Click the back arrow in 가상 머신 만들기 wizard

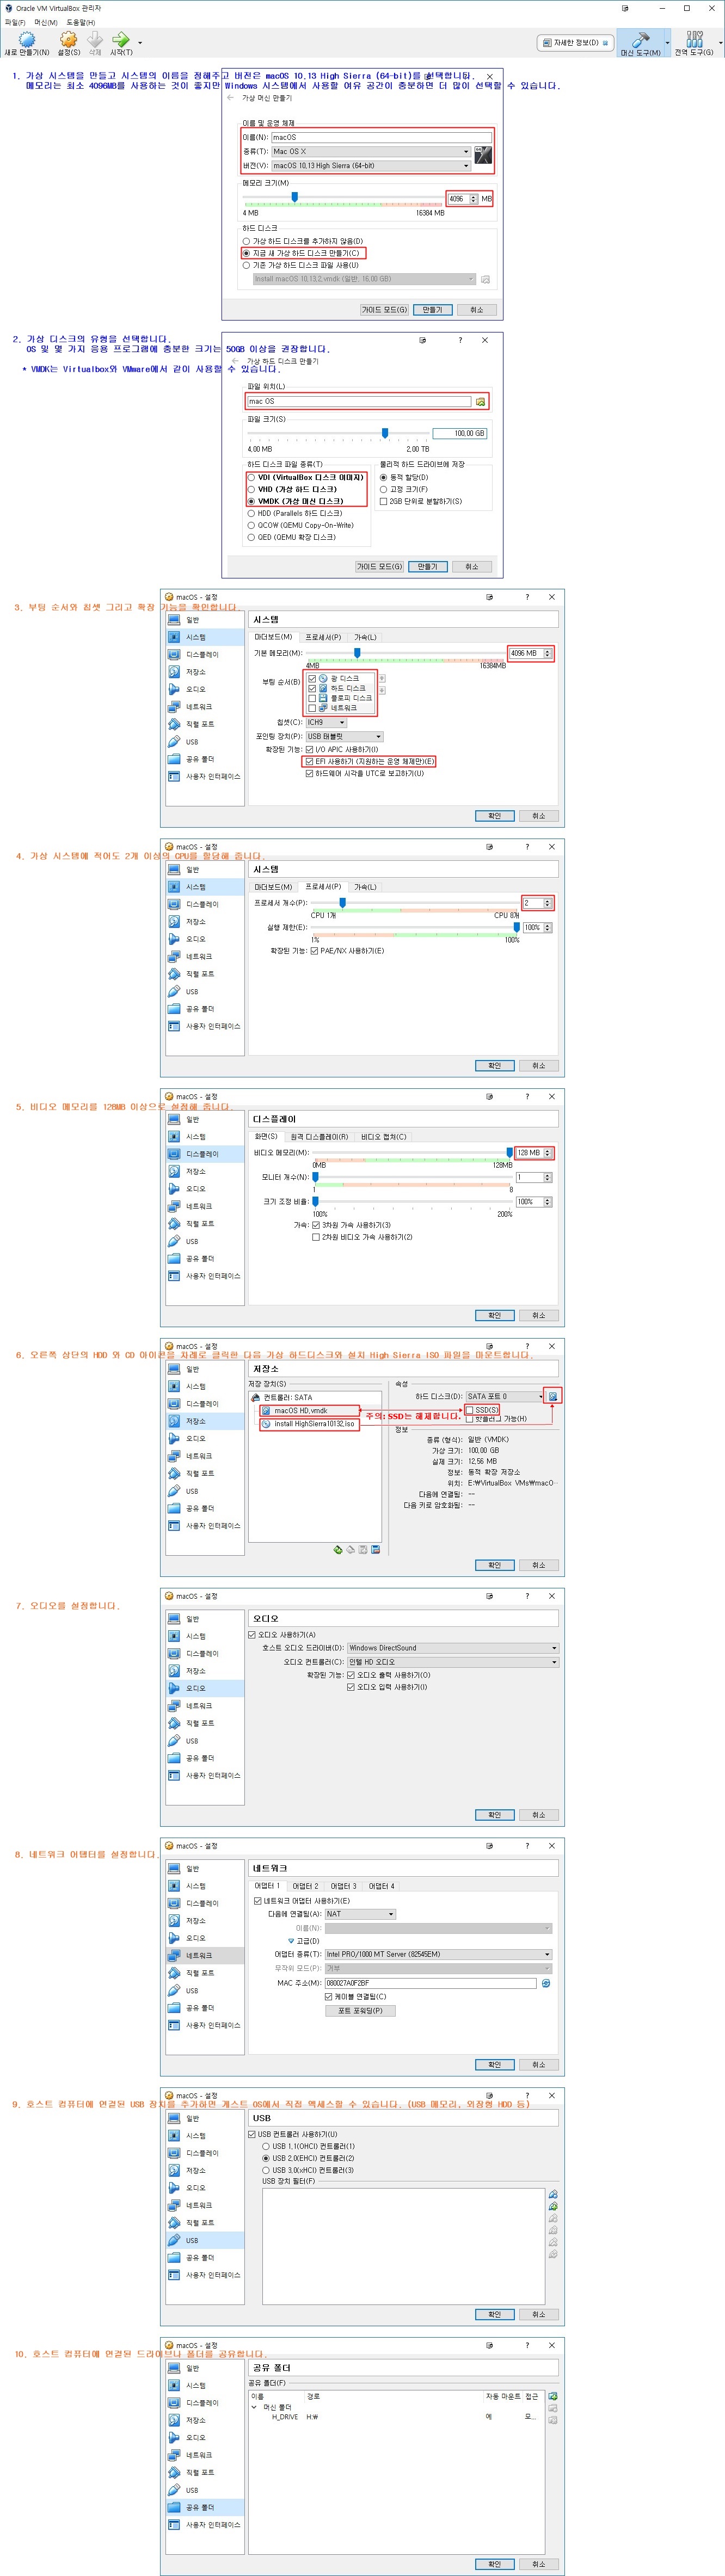pyautogui.click(x=231, y=98)
